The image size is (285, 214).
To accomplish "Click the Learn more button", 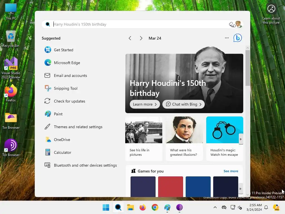I will (x=145, y=104).
